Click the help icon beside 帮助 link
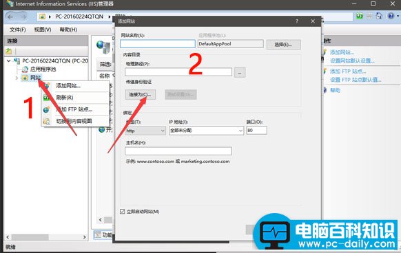 pos(325,90)
